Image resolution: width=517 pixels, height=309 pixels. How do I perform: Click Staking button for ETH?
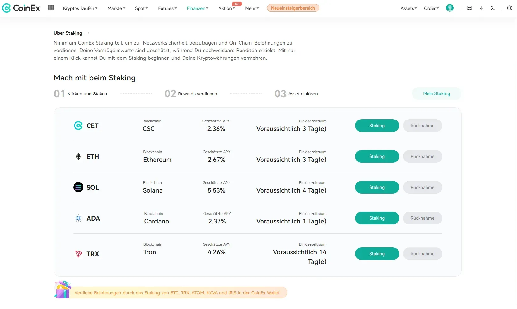pyautogui.click(x=377, y=156)
